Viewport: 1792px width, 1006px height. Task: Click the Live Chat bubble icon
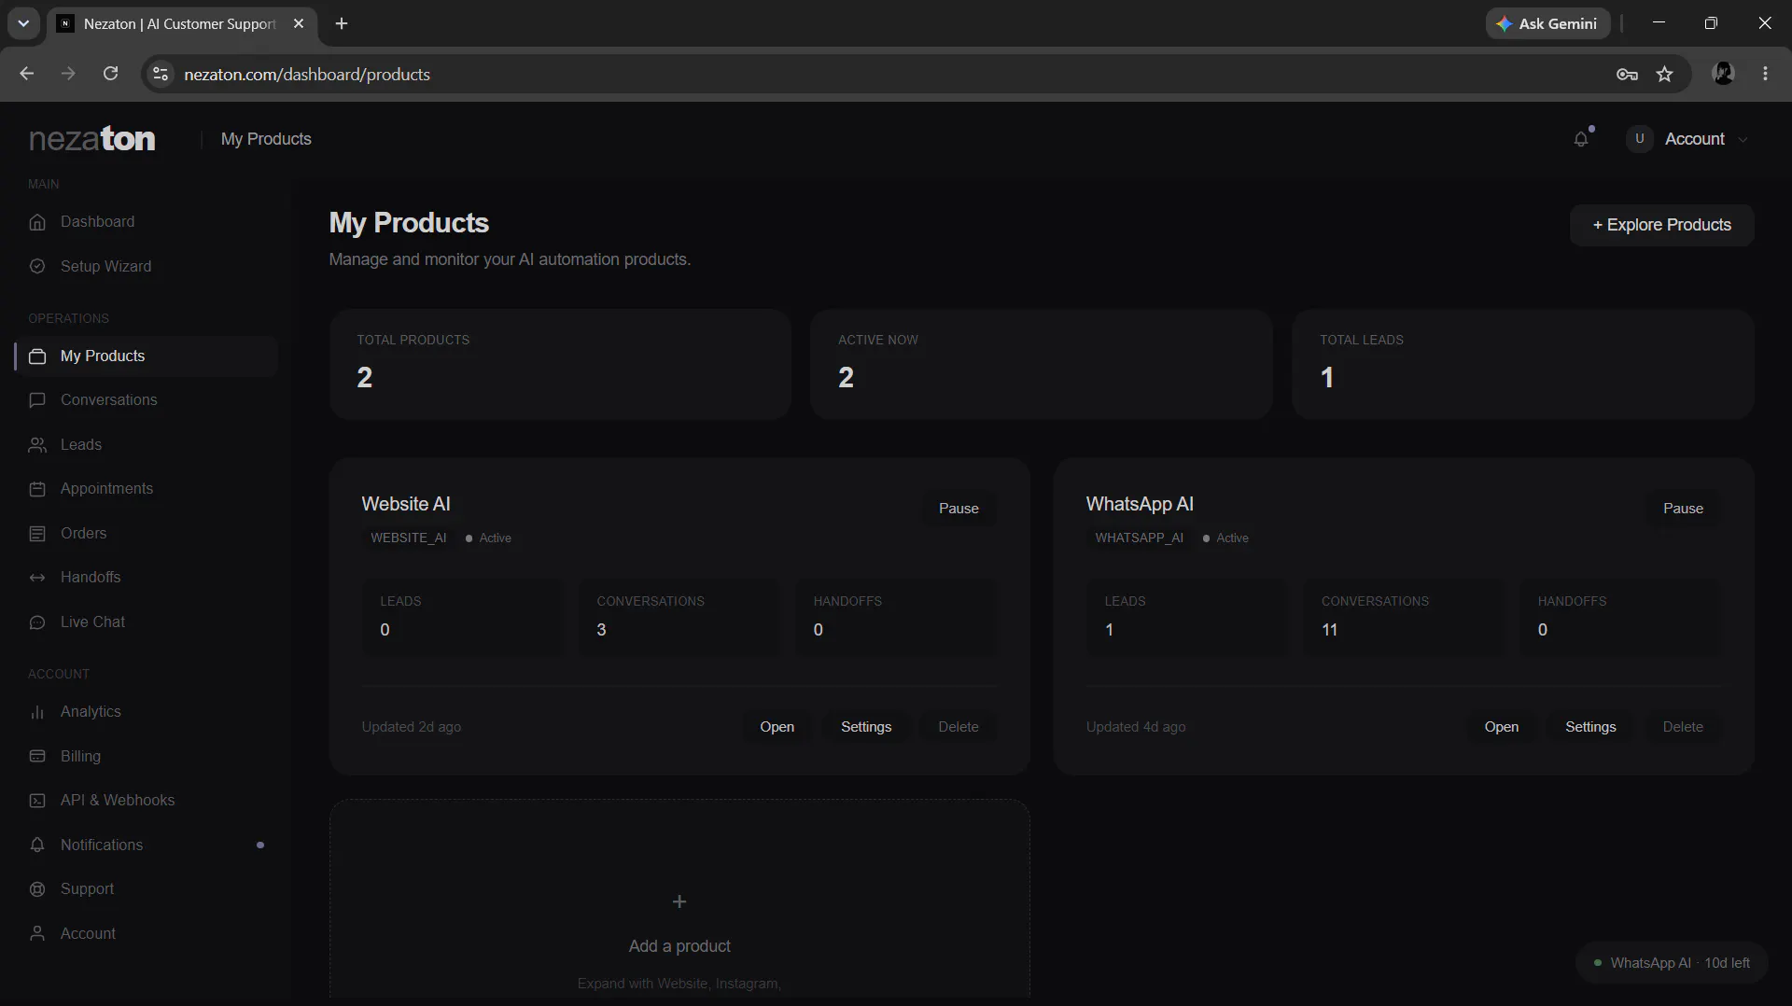pos(37,622)
